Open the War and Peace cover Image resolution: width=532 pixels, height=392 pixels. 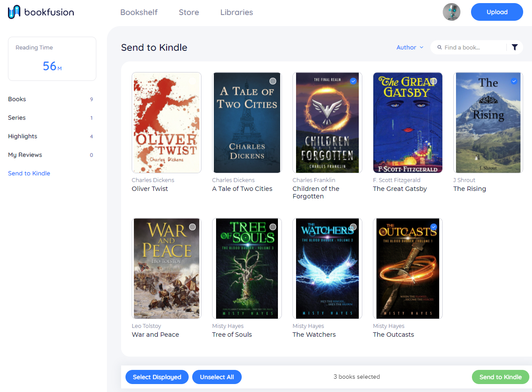[x=167, y=268]
